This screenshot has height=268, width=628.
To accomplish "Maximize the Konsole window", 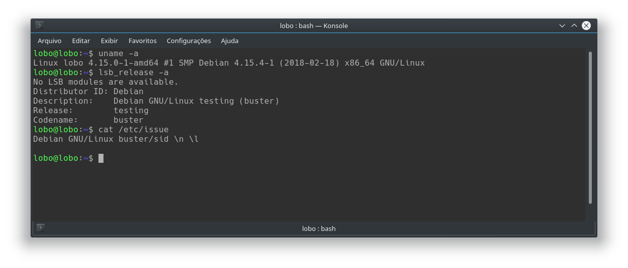I will [x=574, y=26].
